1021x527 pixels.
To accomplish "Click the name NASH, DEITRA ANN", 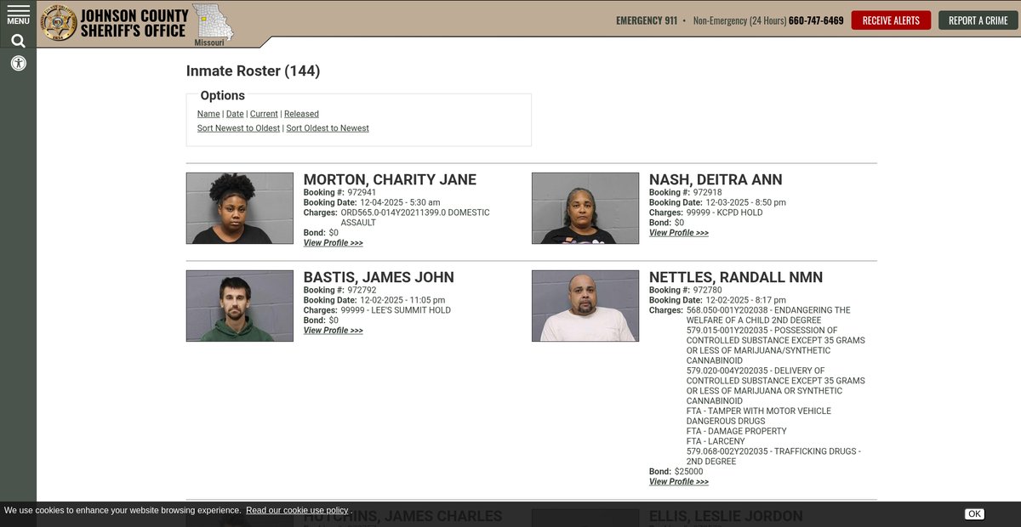I will (716, 179).
